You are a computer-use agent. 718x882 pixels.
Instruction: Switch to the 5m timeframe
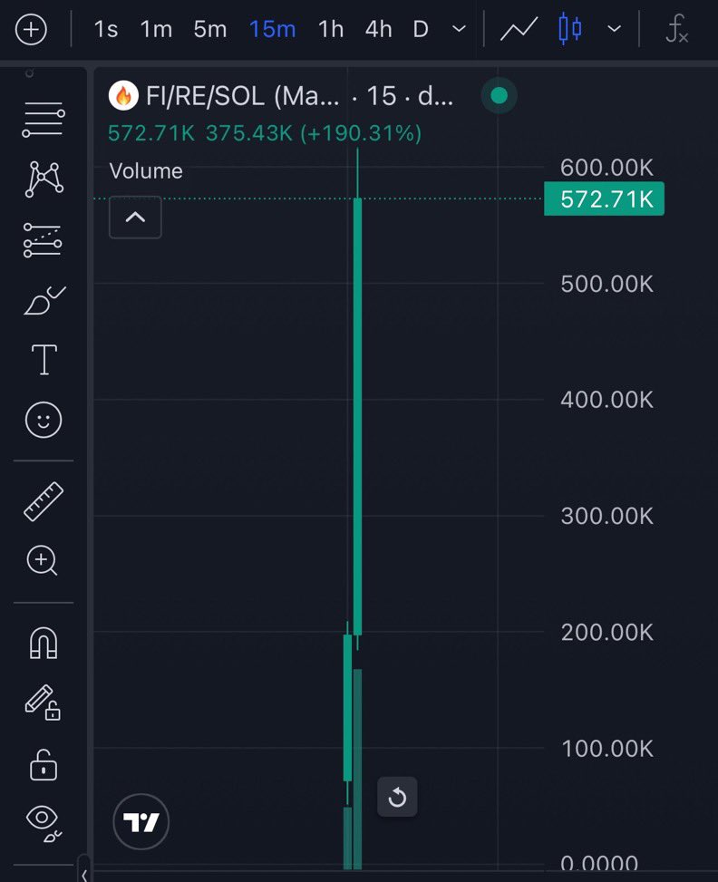click(x=210, y=29)
